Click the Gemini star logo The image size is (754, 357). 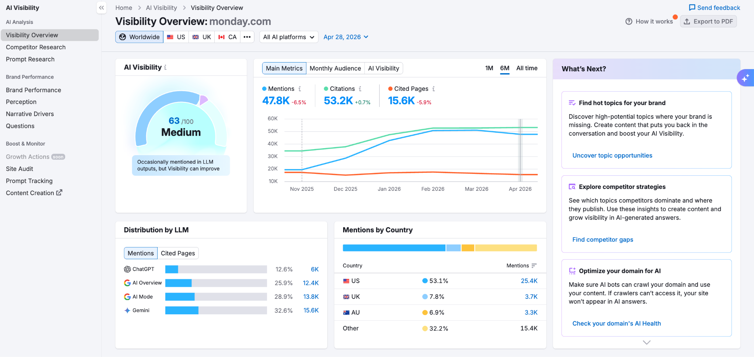pos(127,310)
